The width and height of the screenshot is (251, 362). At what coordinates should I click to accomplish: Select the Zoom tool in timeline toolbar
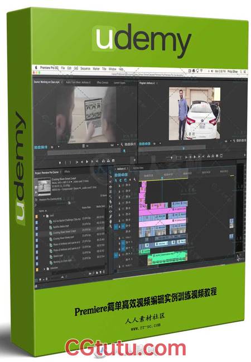(x=110, y=226)
